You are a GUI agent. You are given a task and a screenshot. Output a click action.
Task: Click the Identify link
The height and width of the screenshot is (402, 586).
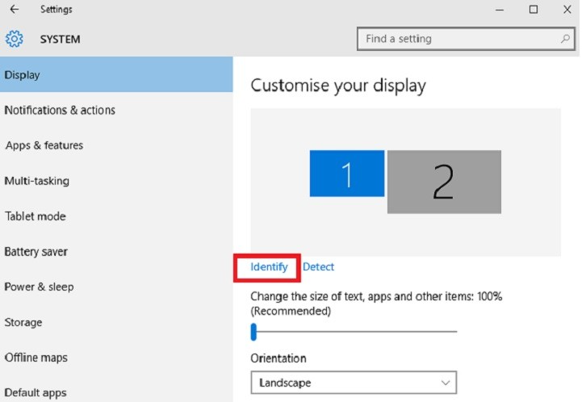click(269, 266)
